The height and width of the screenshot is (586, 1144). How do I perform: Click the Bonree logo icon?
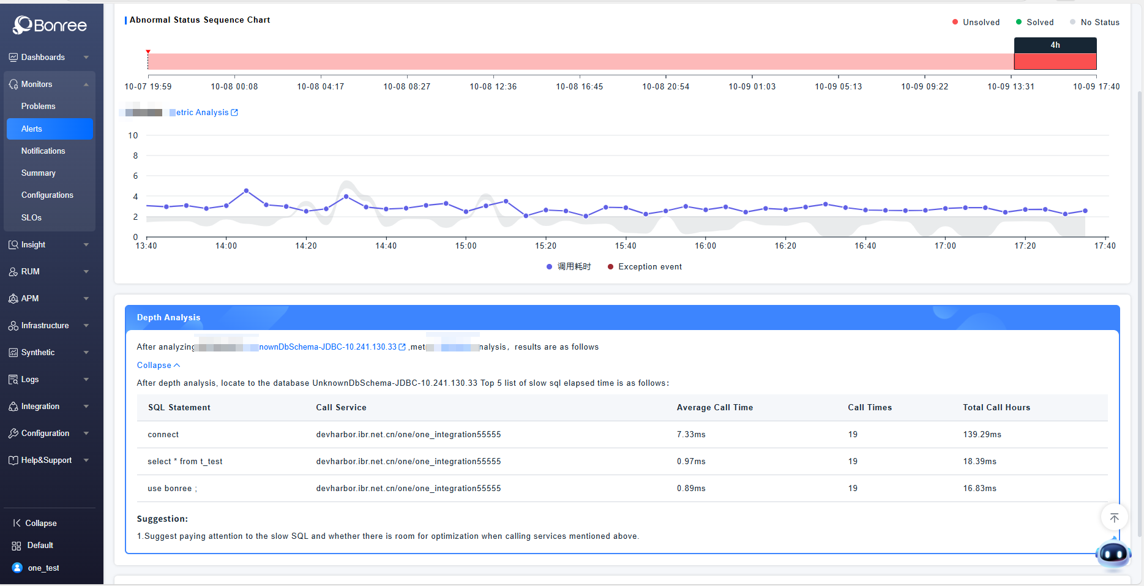click(23, 25)
